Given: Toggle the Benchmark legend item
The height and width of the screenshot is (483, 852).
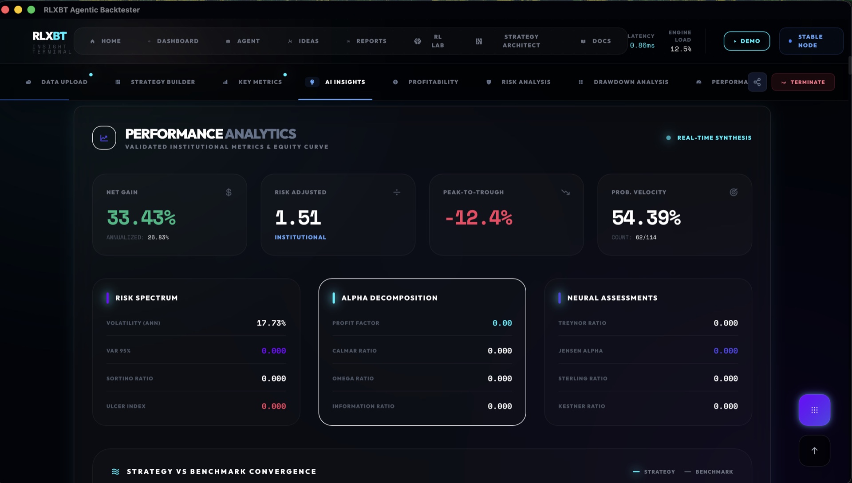Looking at the screenshot, I should click(x=709, y=472).
